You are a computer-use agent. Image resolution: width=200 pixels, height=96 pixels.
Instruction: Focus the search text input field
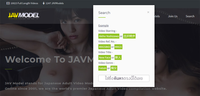coord(124,78)
